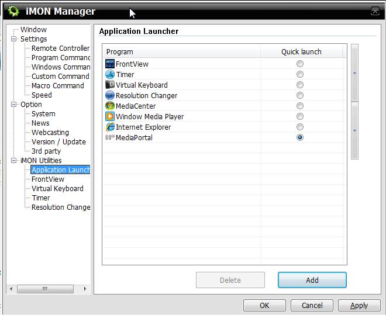Select Macro Command in the settings tree

point(57,86)
